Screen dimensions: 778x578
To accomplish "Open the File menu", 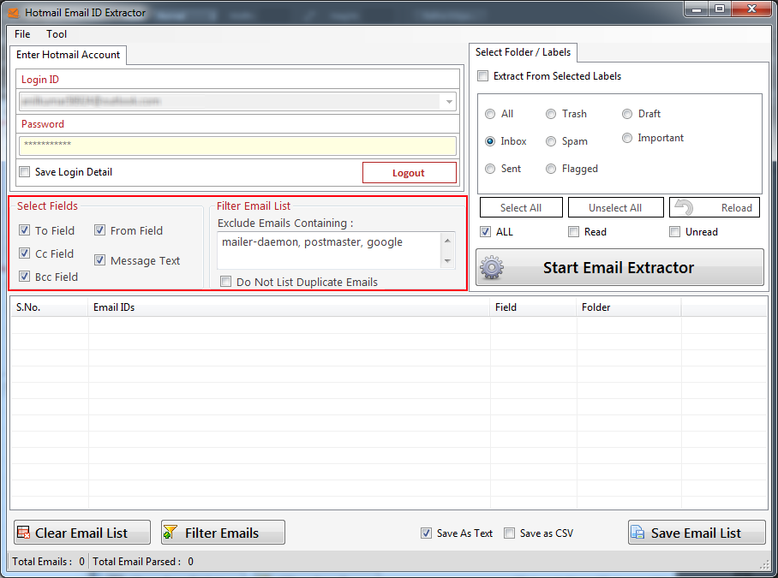I will click(x=22, y=34).
